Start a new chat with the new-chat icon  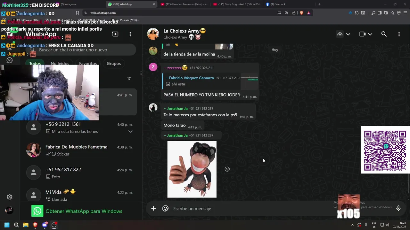115,34
